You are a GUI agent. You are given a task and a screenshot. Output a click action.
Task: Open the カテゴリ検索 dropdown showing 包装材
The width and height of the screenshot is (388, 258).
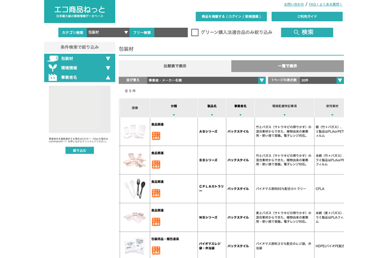tap(108, 32)
